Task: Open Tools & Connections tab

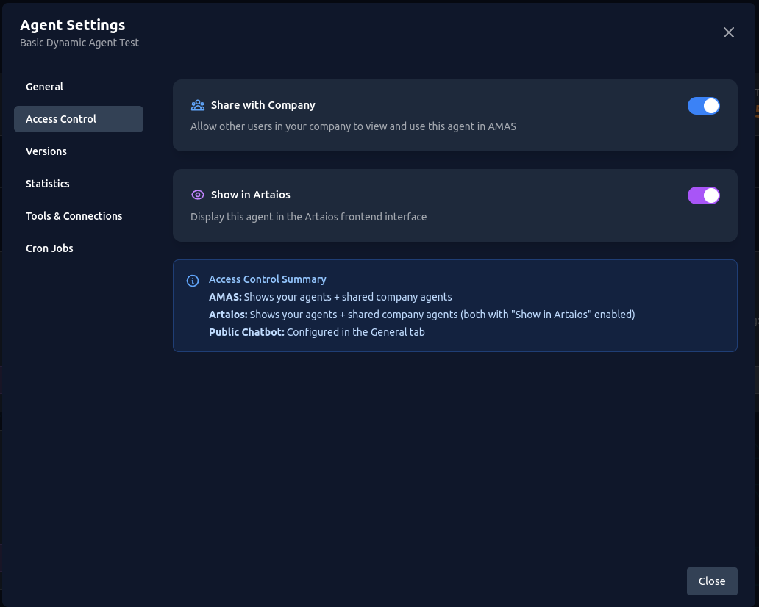Action: (x=79, y=216)
